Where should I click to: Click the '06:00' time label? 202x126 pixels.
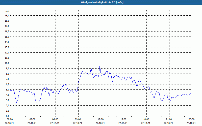56,119
